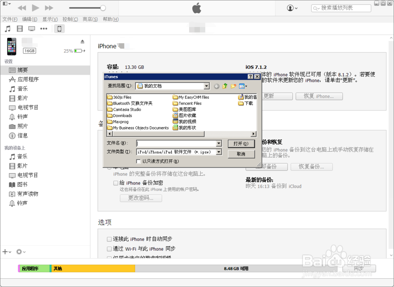
Task: Select the iPhone device icon in toolbar
Action: tap(59, 29)
